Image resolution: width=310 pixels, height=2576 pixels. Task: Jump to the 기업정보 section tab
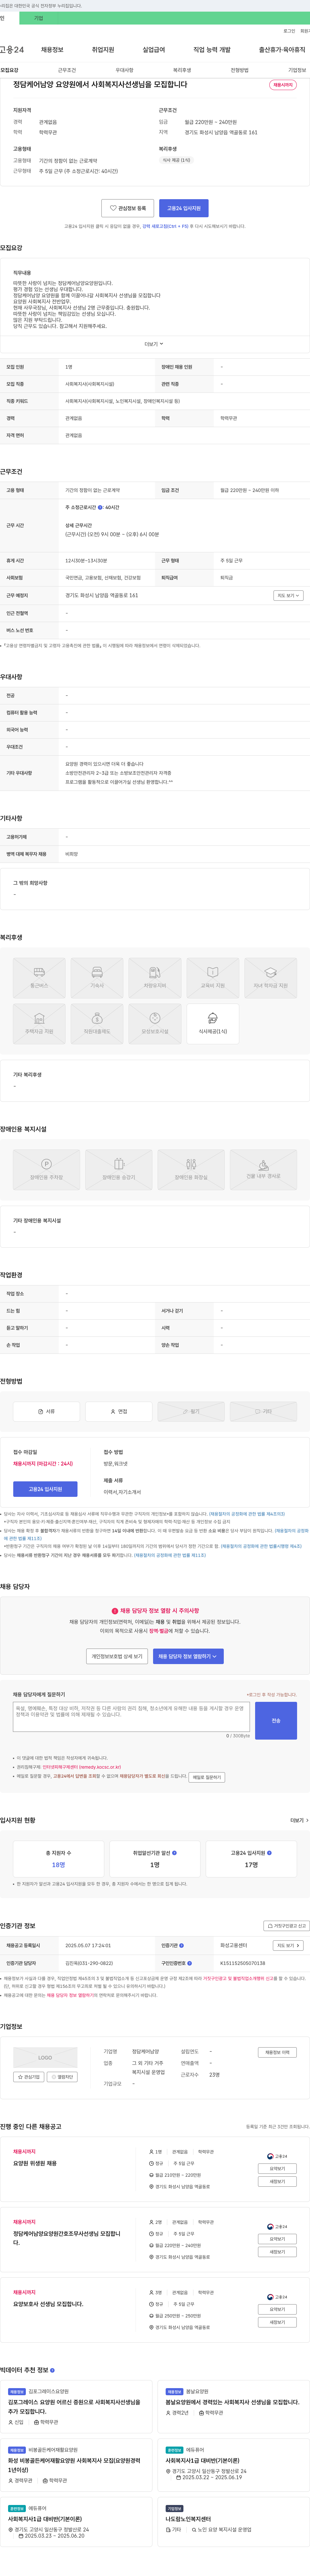pos(297,70)
